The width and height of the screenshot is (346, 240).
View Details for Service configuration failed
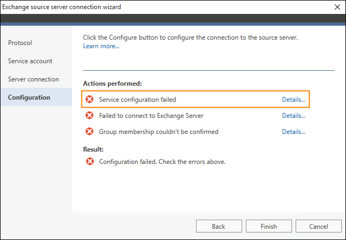pyautogui.click(x=294, y=100)
